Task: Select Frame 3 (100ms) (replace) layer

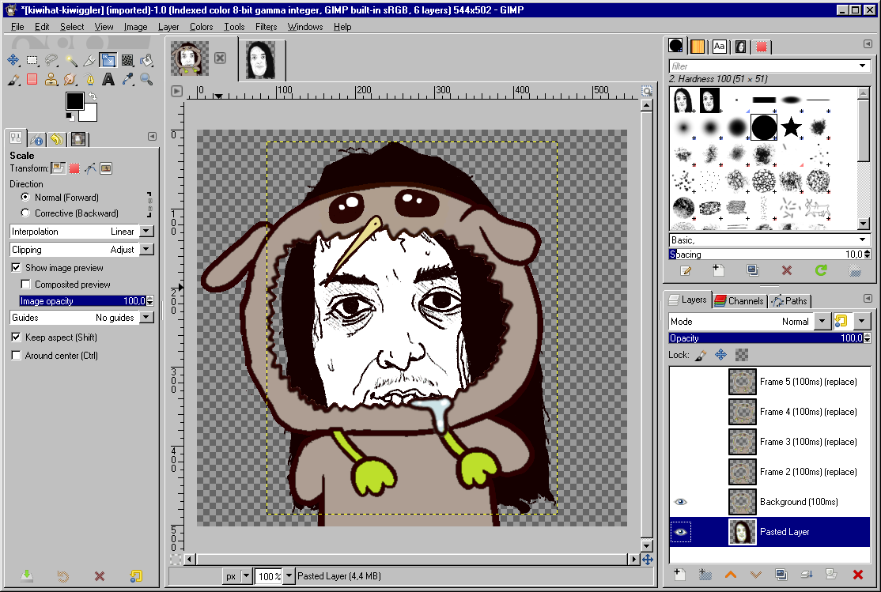Action: point(769,442)
